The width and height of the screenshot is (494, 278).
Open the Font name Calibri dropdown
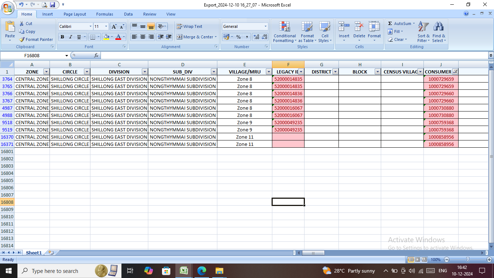point(90,26)
